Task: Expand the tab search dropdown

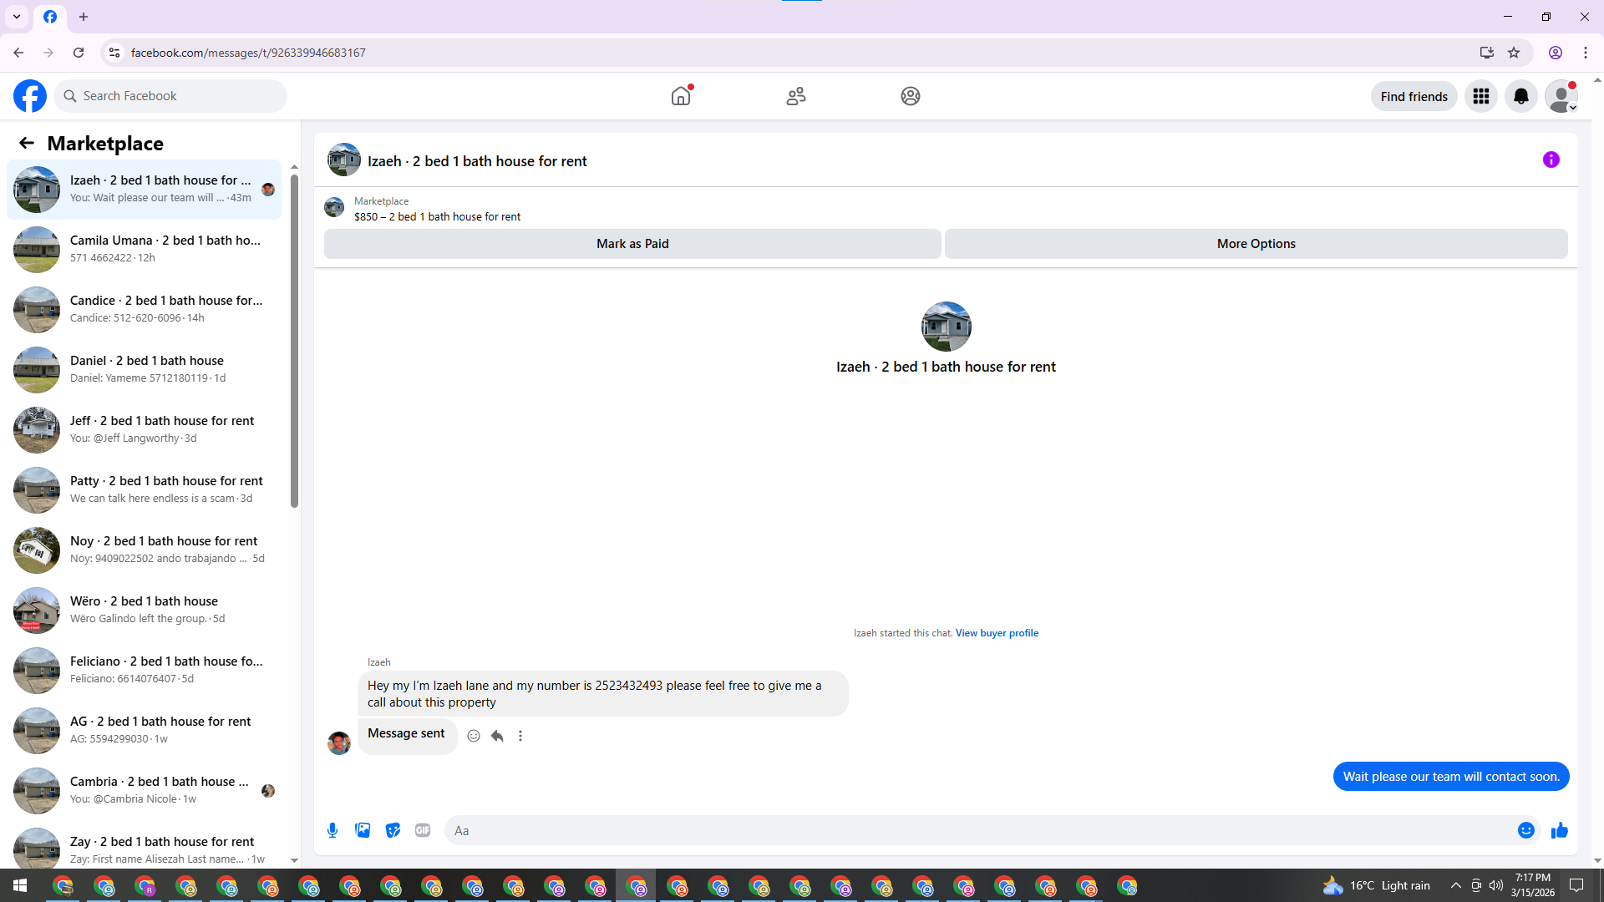Action: pos(17,17)
